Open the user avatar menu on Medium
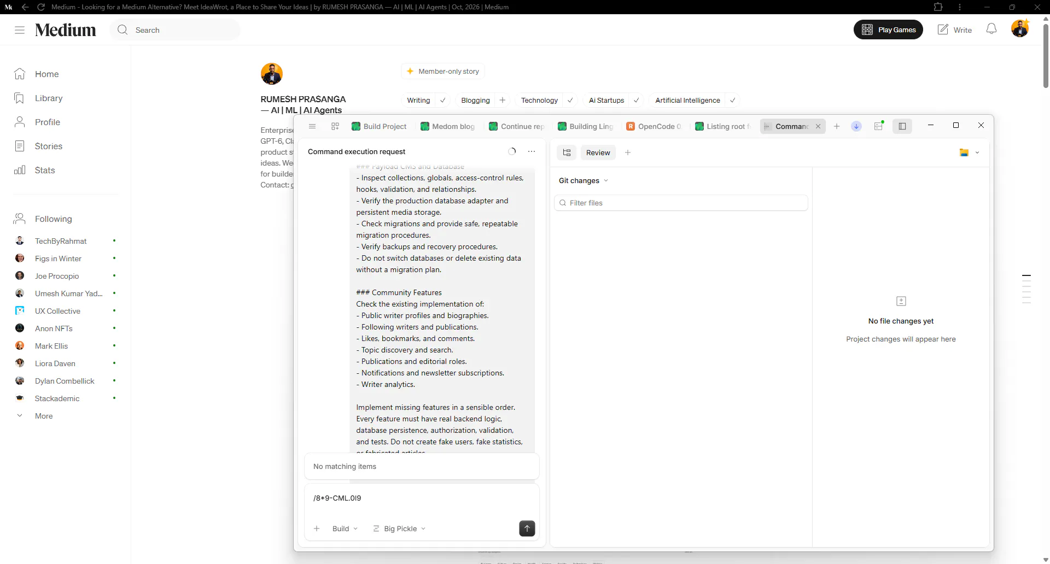Viewport: 1050px width, 564px height. [x=1020, y=29]
